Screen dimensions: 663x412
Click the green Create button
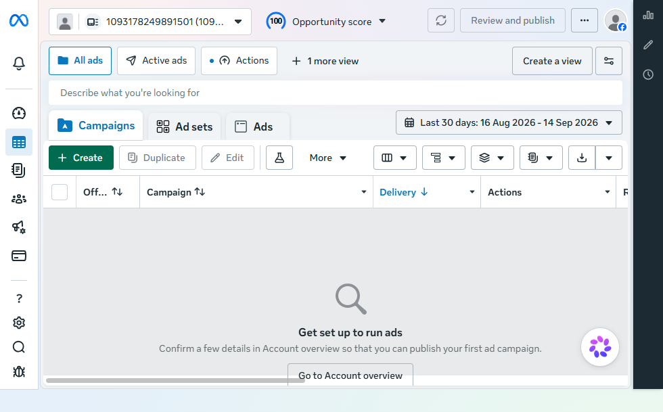[x=81, y=158]
